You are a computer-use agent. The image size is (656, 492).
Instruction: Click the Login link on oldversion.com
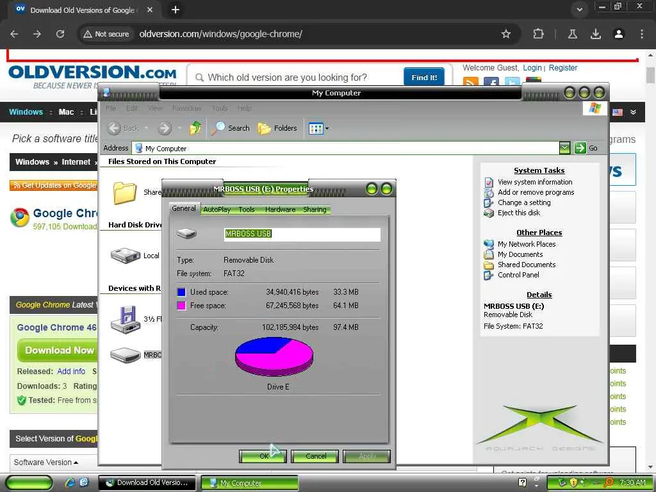[532, 68]
